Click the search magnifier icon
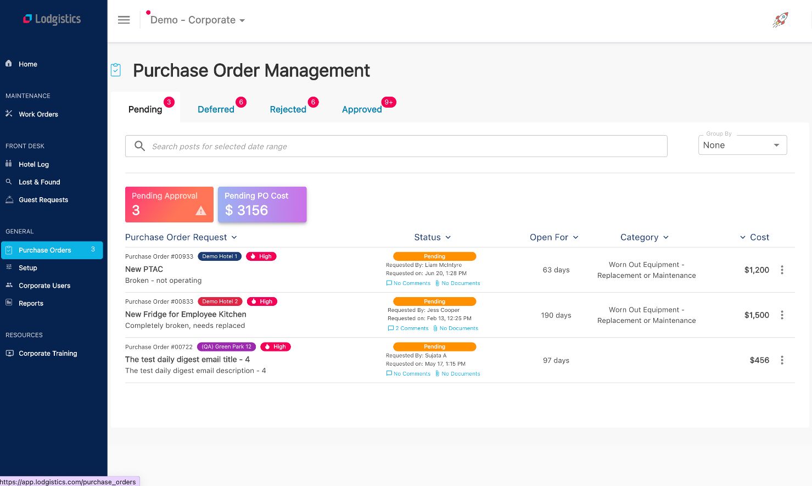 pyautogui.click(x=140, y=146)
